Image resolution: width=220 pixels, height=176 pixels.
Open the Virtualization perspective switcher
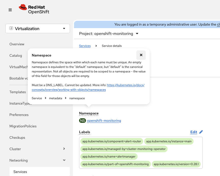(x=38, y=29)
